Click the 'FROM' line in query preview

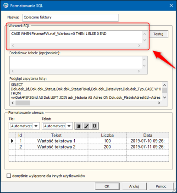point(16,93)
